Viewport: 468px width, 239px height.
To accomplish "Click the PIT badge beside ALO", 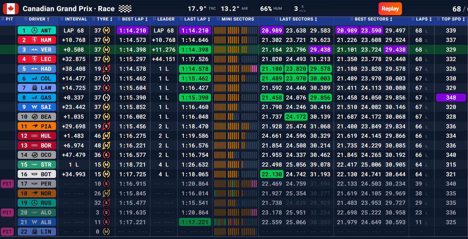I will coord(7,212).
